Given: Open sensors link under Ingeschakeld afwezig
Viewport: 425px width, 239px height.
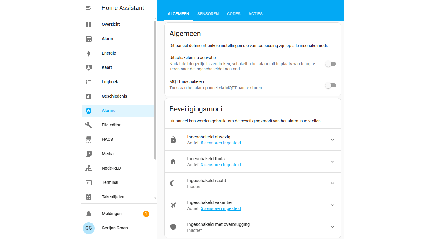Looking at the screenshot, I should 221,143.
